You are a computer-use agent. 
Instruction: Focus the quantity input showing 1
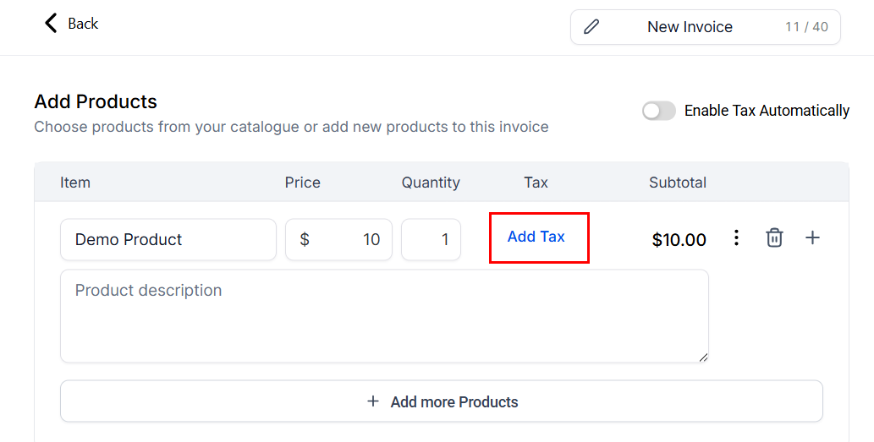432,240
